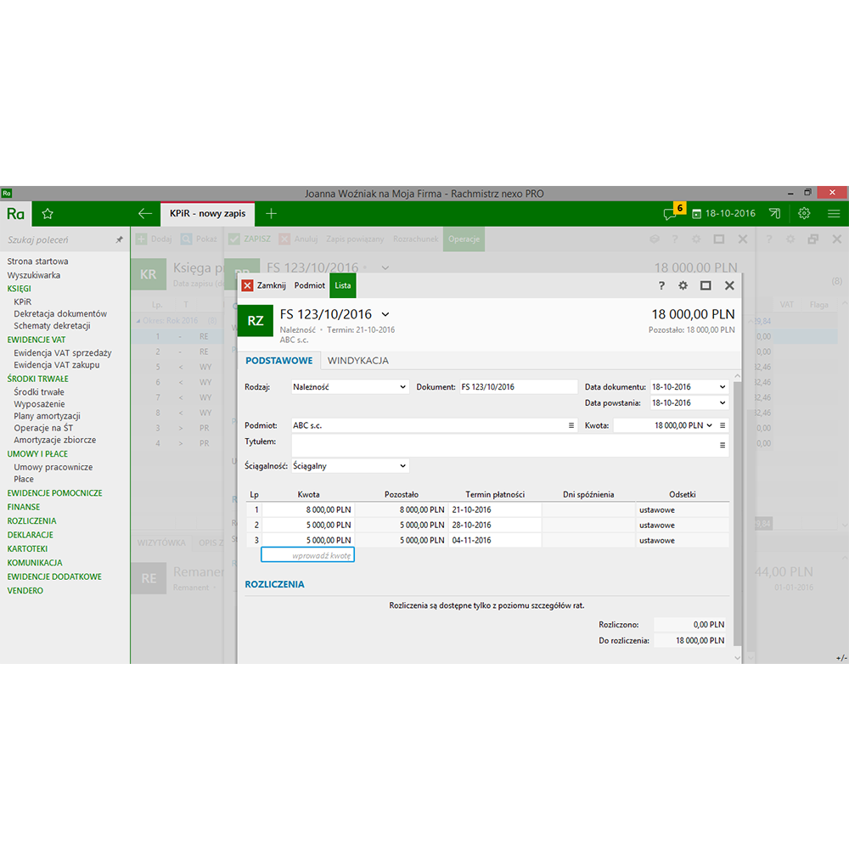Open a new tab with plus icon

pyautogui.click(x=271, y=214)
